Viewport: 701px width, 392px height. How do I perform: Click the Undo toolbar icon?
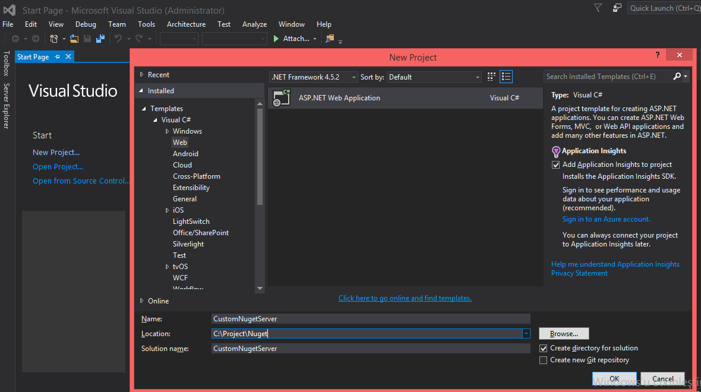tap(118, 38)
